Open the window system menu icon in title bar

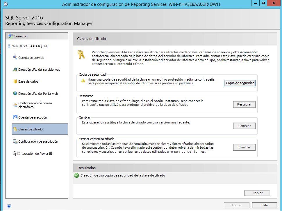pos(6,4)
